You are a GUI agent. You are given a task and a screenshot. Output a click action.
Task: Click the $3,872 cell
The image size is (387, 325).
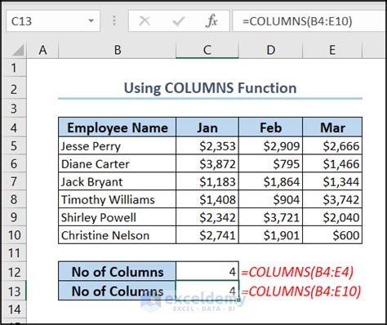(207, 164)
